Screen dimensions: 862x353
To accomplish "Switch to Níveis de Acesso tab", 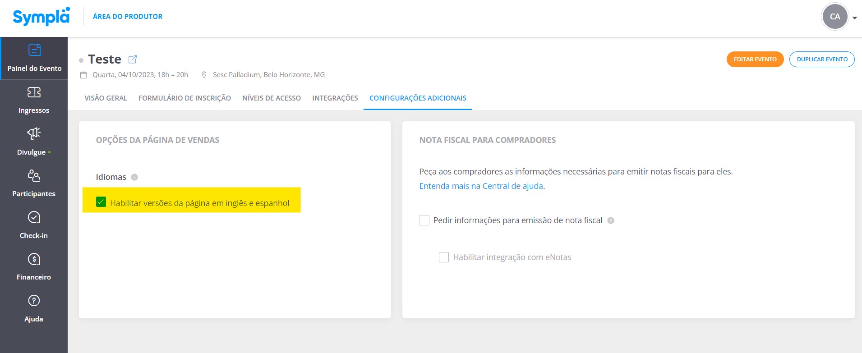I will [x=272, y=98].
